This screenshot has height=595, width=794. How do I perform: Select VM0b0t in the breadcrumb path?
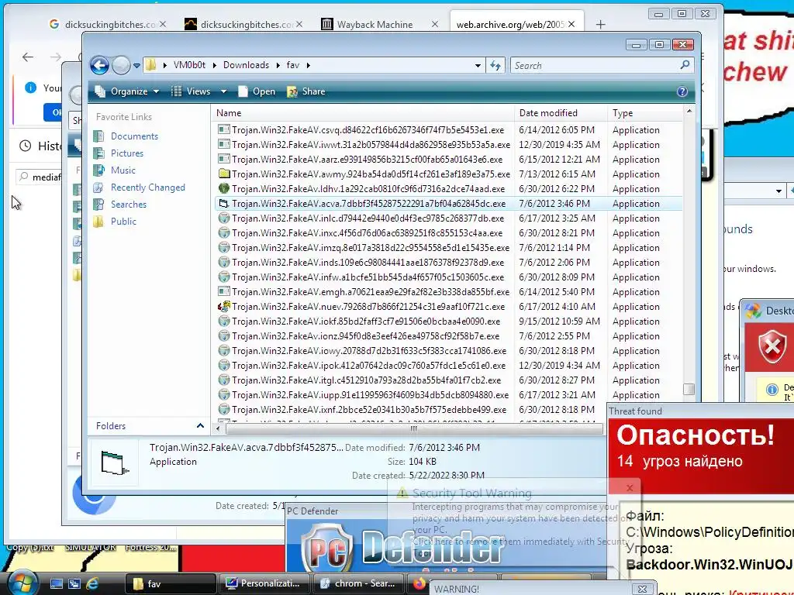pos(189,65)
